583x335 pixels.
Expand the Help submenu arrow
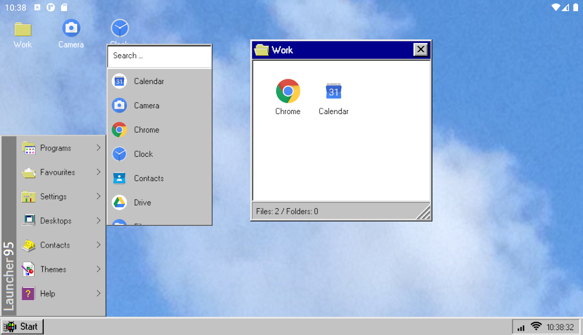99,294
